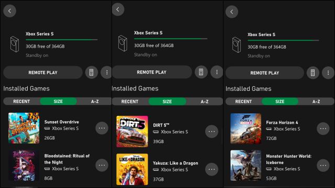Start Remote Play on the Forza Horizon 4 screen
The image size is (335, 188).
265,73
